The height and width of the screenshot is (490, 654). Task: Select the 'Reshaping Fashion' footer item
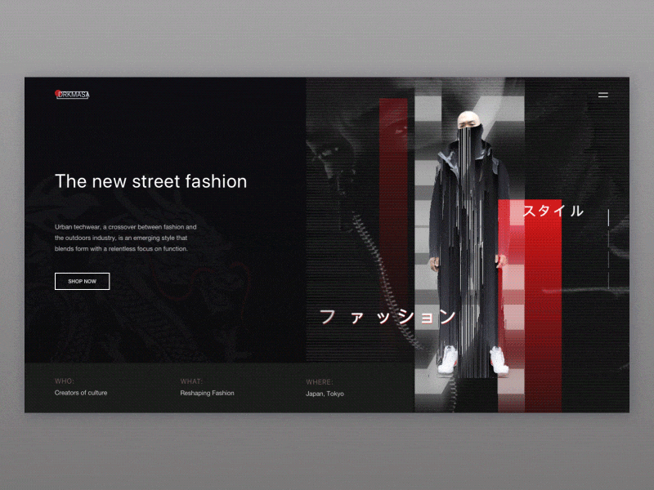[207, 393]
